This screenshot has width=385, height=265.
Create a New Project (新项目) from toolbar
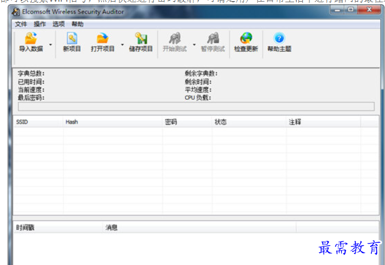(72, 42)
